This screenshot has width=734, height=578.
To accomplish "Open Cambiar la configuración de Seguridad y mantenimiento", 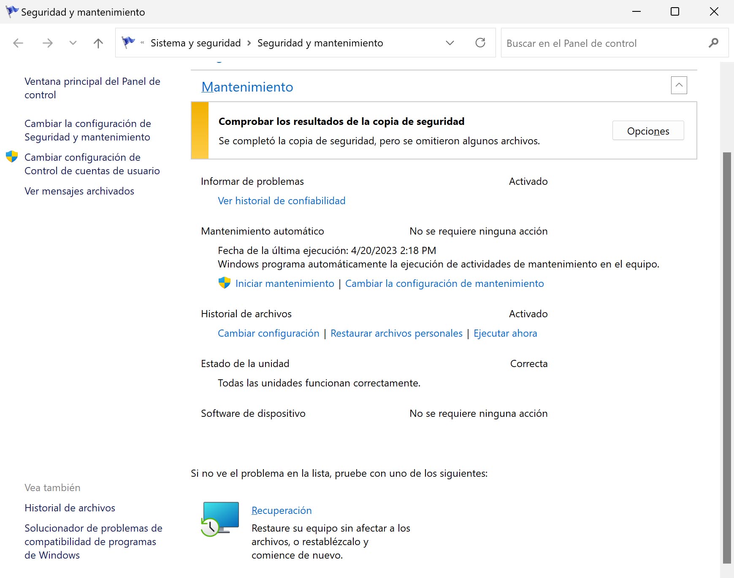I will pyautogui.click(x=87, y=130).
